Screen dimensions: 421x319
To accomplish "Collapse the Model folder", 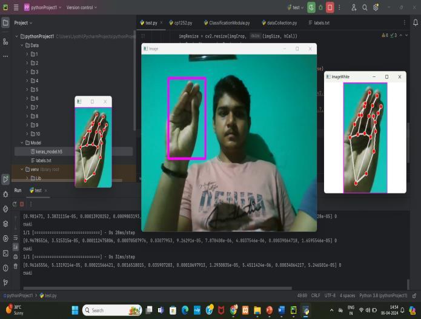I will [22, 143].
